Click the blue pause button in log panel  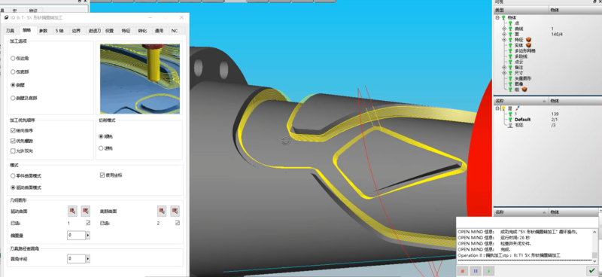click(476, 271)
